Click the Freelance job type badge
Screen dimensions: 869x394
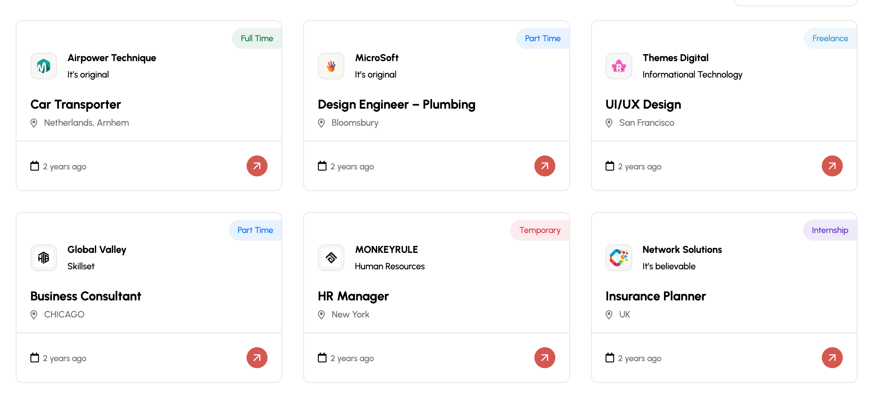pos(830,38)
